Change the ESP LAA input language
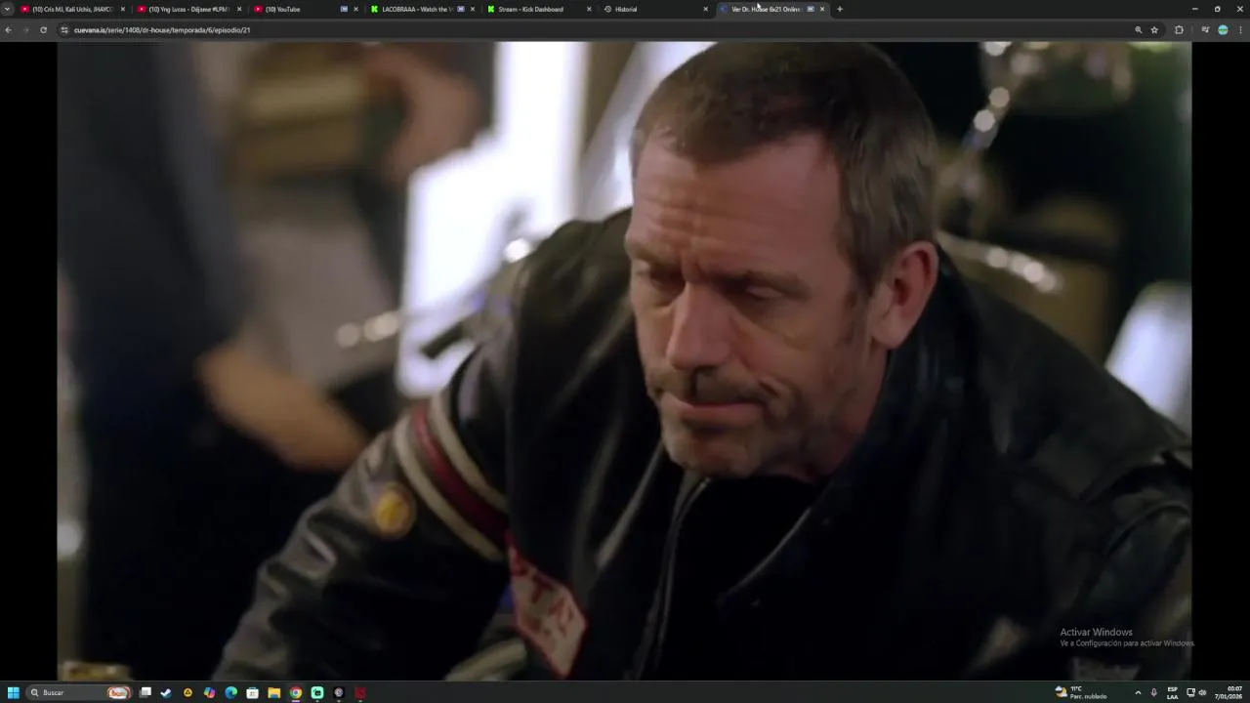The width and height of the screenshot is (1250, 703). point(1173,692)
